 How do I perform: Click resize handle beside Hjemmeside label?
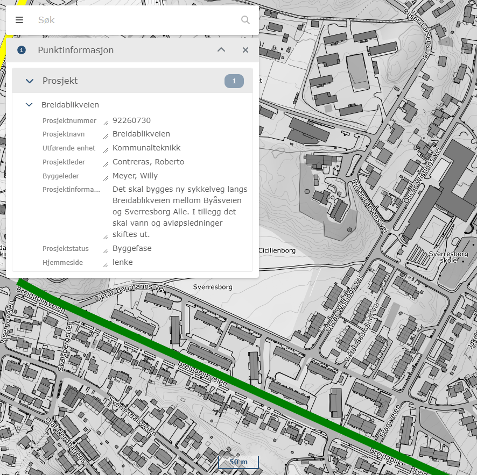click(x=106, y=265)
